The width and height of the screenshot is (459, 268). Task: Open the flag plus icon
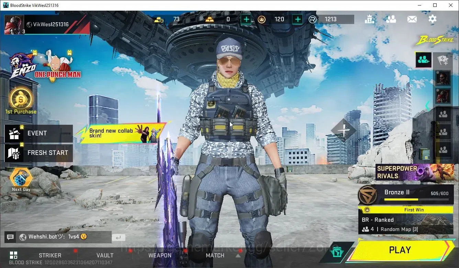[x=443, y=60]
